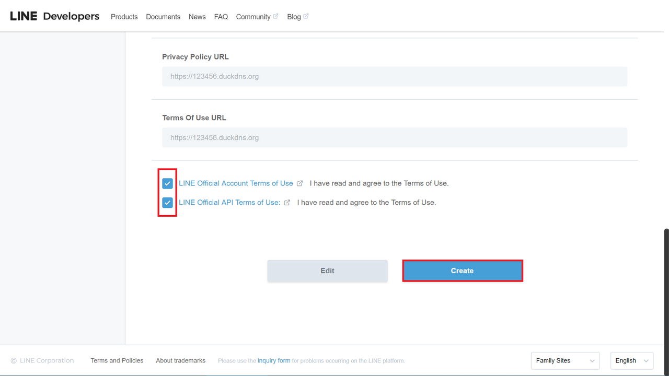669x376 pixels.
Task: Open the Products menu
Action: point(124,17)
